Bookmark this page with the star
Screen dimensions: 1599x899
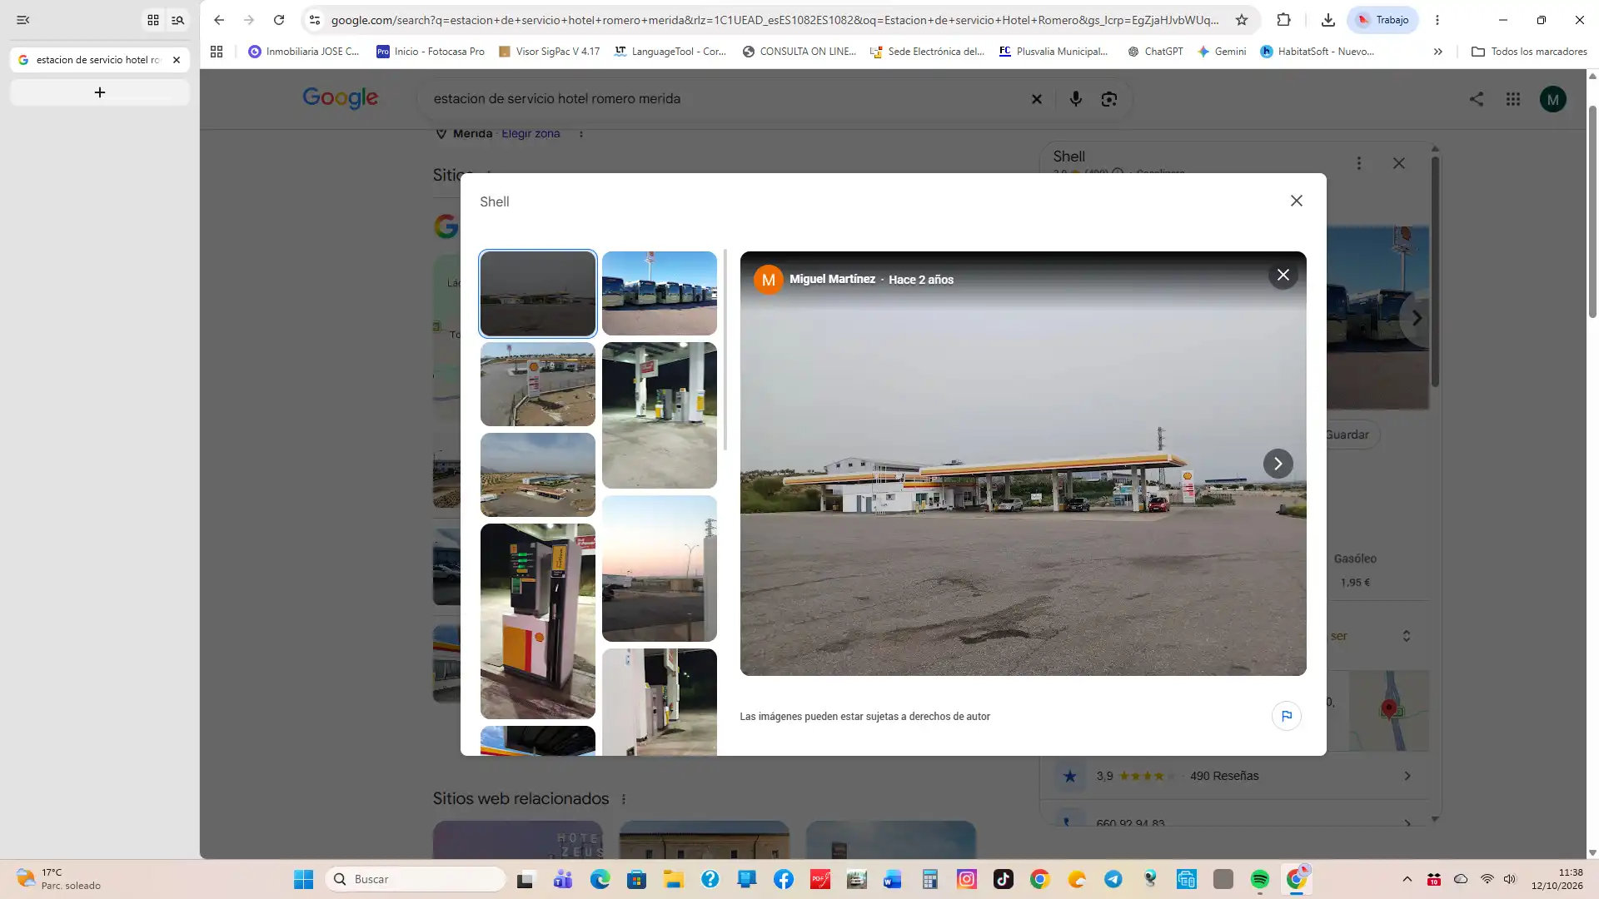point(1242,20)
